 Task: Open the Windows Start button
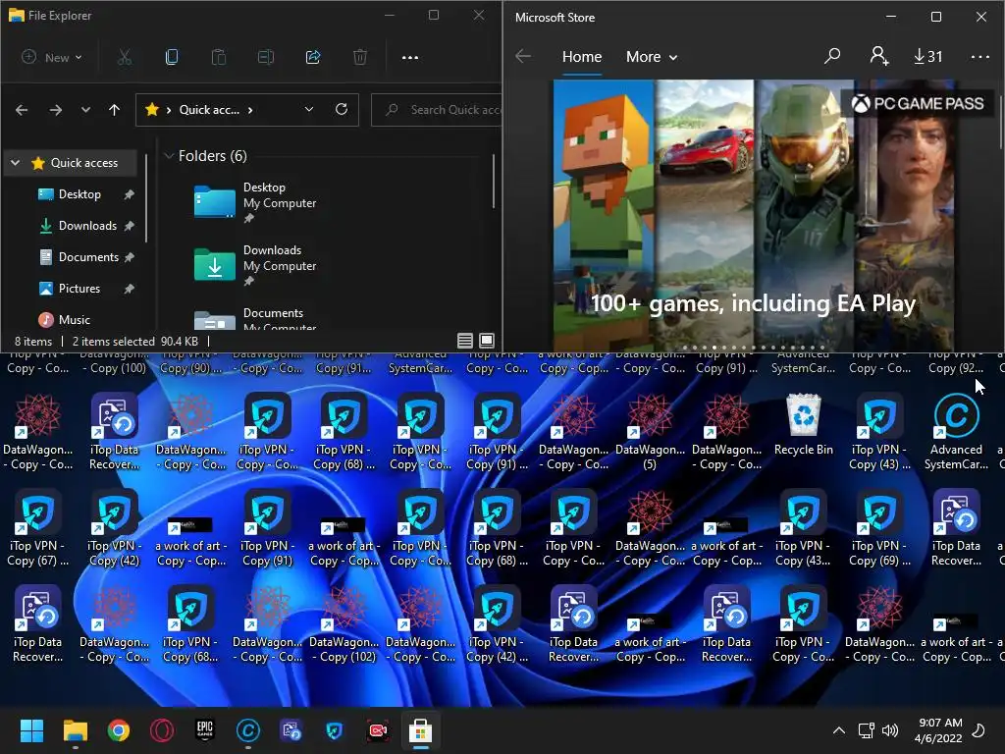pos(31,730)
